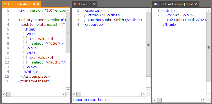Screen dimensions: 212x104
Task: Click the </h1> closing tag on stylesheet line 9
Action: click(x=32, y=48)
